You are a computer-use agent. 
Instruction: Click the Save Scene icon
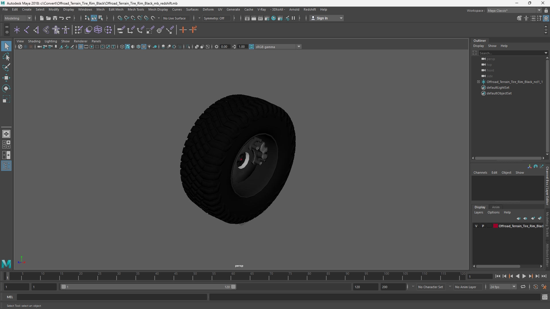point(55,18)
